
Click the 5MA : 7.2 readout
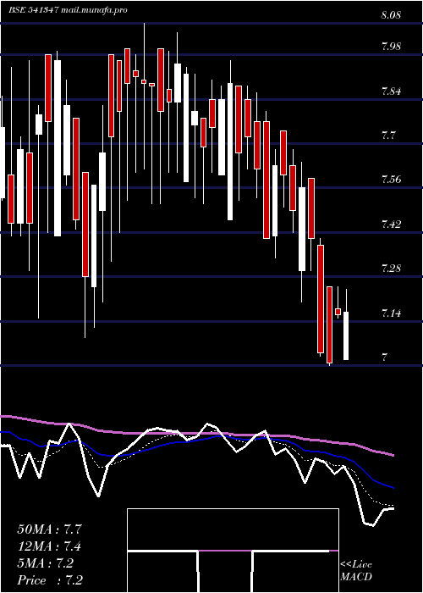[46, 563]
